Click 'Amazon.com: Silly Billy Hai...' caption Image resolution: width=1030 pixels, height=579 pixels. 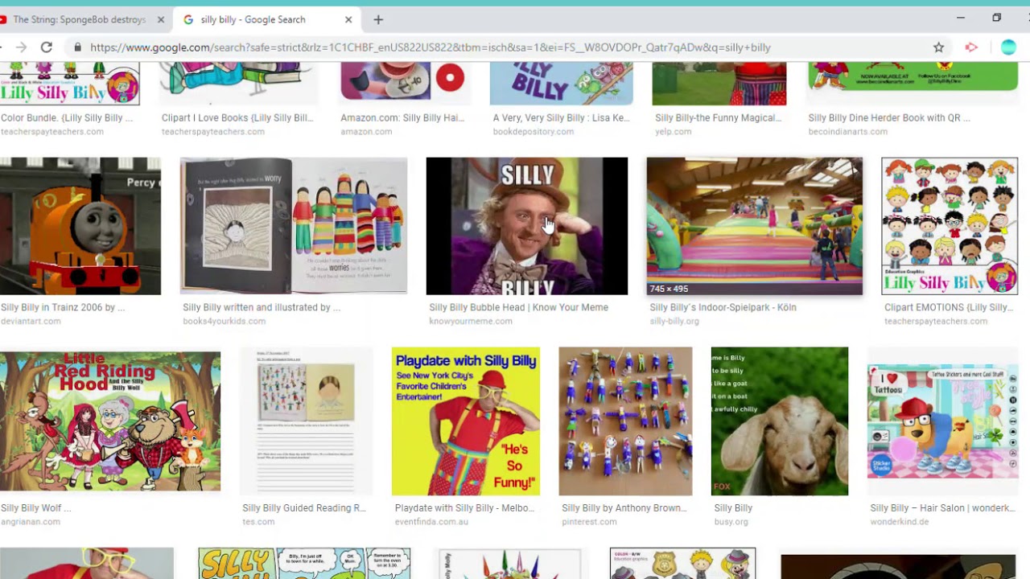click(402, 117)
